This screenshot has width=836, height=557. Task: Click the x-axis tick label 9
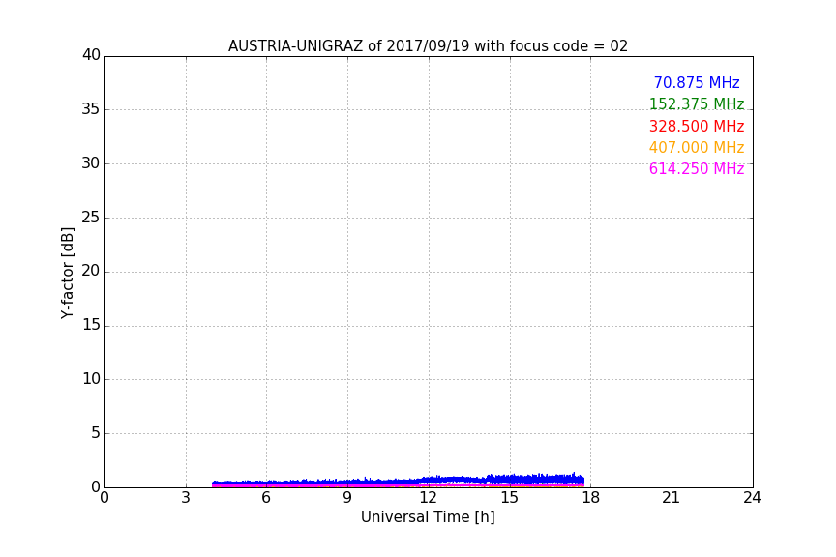click(x=347, y=498)
